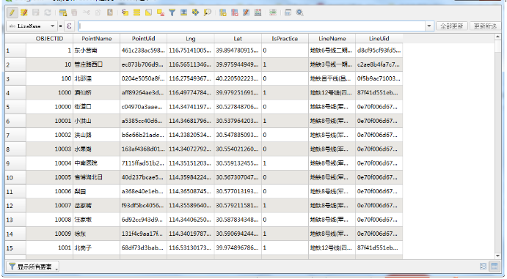Sort by PointUid column header
Image resolution: width=507 pixels, height=279 pixels.
[x=143, y=39]
